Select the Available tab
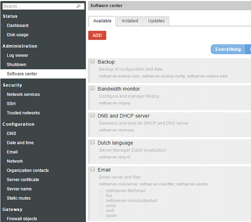 pyautogui.click(x=102, y=21)
